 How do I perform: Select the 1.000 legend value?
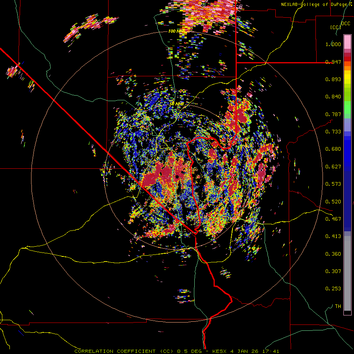tap(333, 44)
